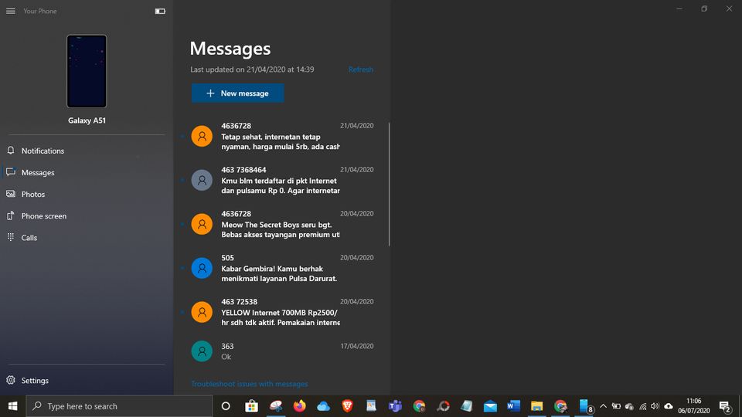
Task: Click the phone battery status icon
Action: pyautogui.click(x=160, y=11)
